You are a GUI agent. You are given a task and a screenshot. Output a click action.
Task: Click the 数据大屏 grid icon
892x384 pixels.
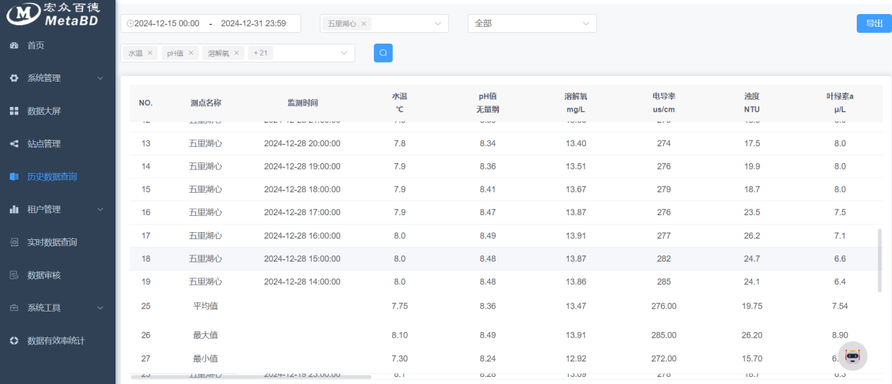point(14,111)
